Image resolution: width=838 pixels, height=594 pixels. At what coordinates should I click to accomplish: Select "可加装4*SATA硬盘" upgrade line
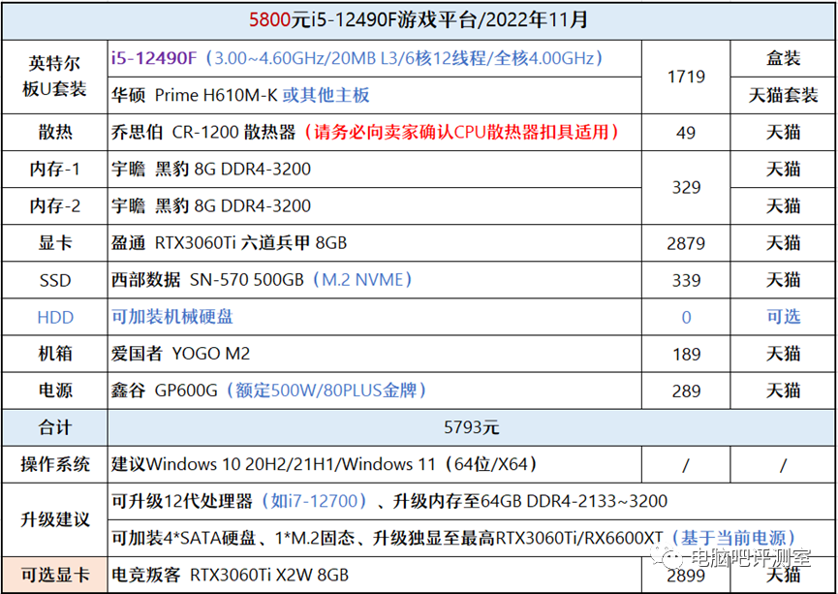[453, 538]
